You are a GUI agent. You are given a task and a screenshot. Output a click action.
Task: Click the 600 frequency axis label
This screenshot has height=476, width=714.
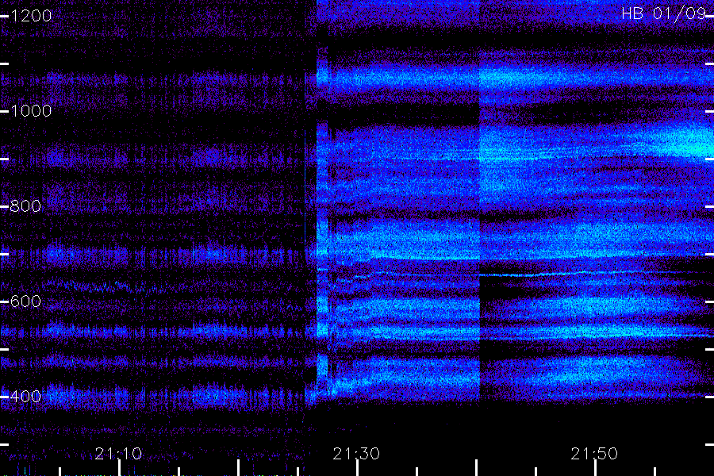[25, 301]
